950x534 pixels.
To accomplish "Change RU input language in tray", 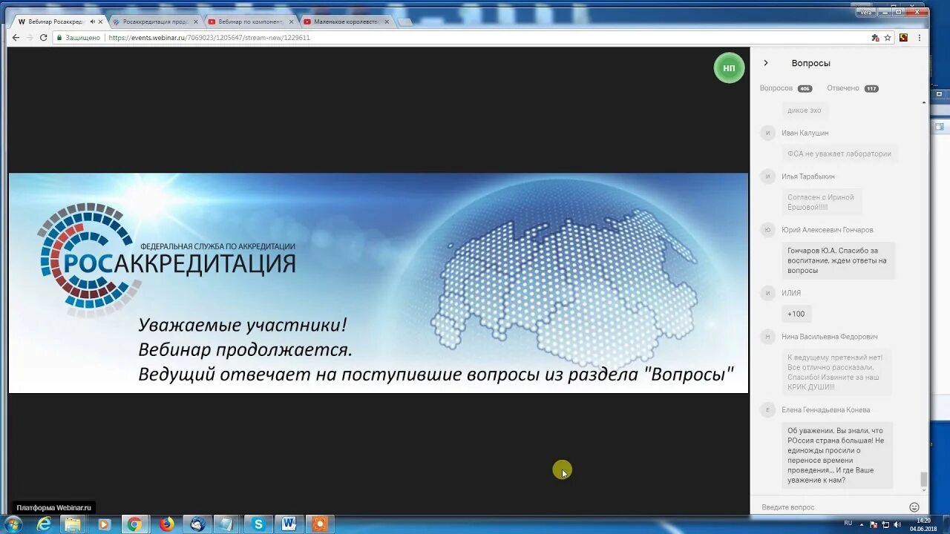I will click(848, 523).
